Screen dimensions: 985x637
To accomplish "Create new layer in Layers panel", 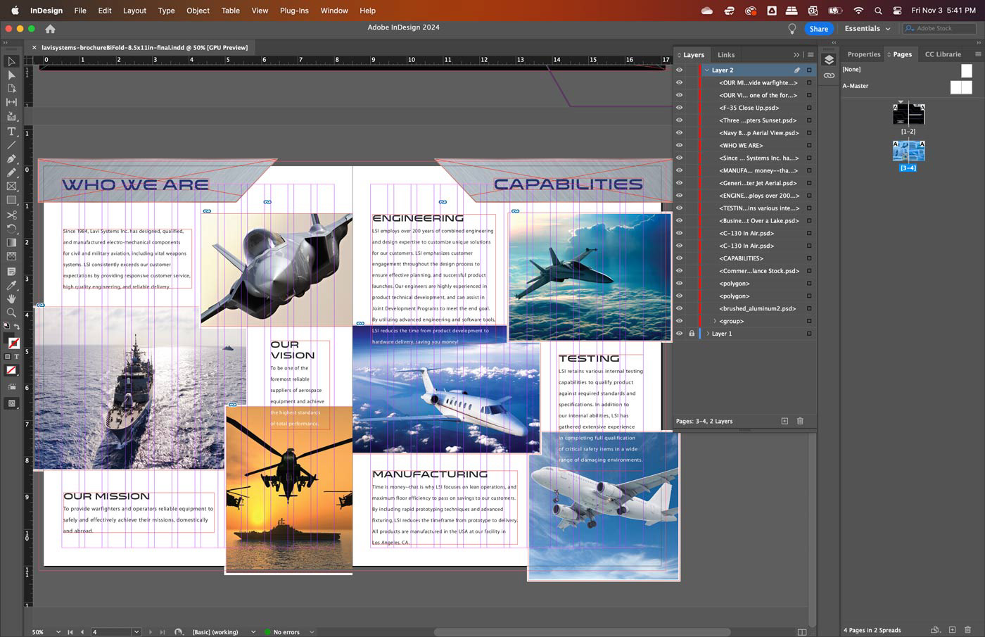I will pyautogui.click(x=784, y=421).
